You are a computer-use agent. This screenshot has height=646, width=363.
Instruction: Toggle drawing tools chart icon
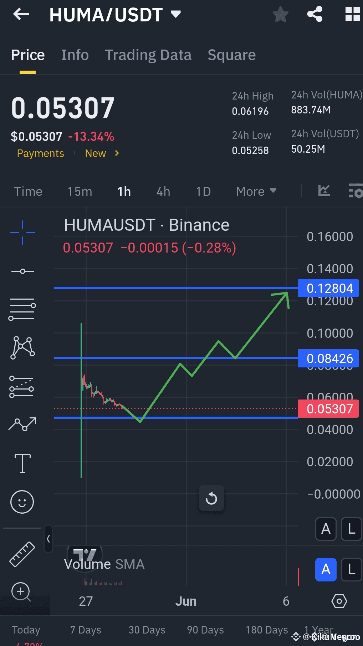tap(324, 190)
